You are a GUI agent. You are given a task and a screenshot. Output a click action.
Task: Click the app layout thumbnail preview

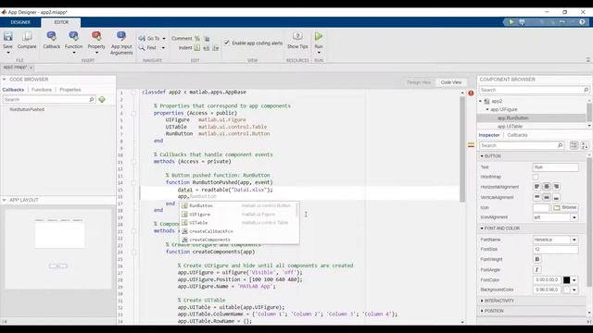point(58,249)
